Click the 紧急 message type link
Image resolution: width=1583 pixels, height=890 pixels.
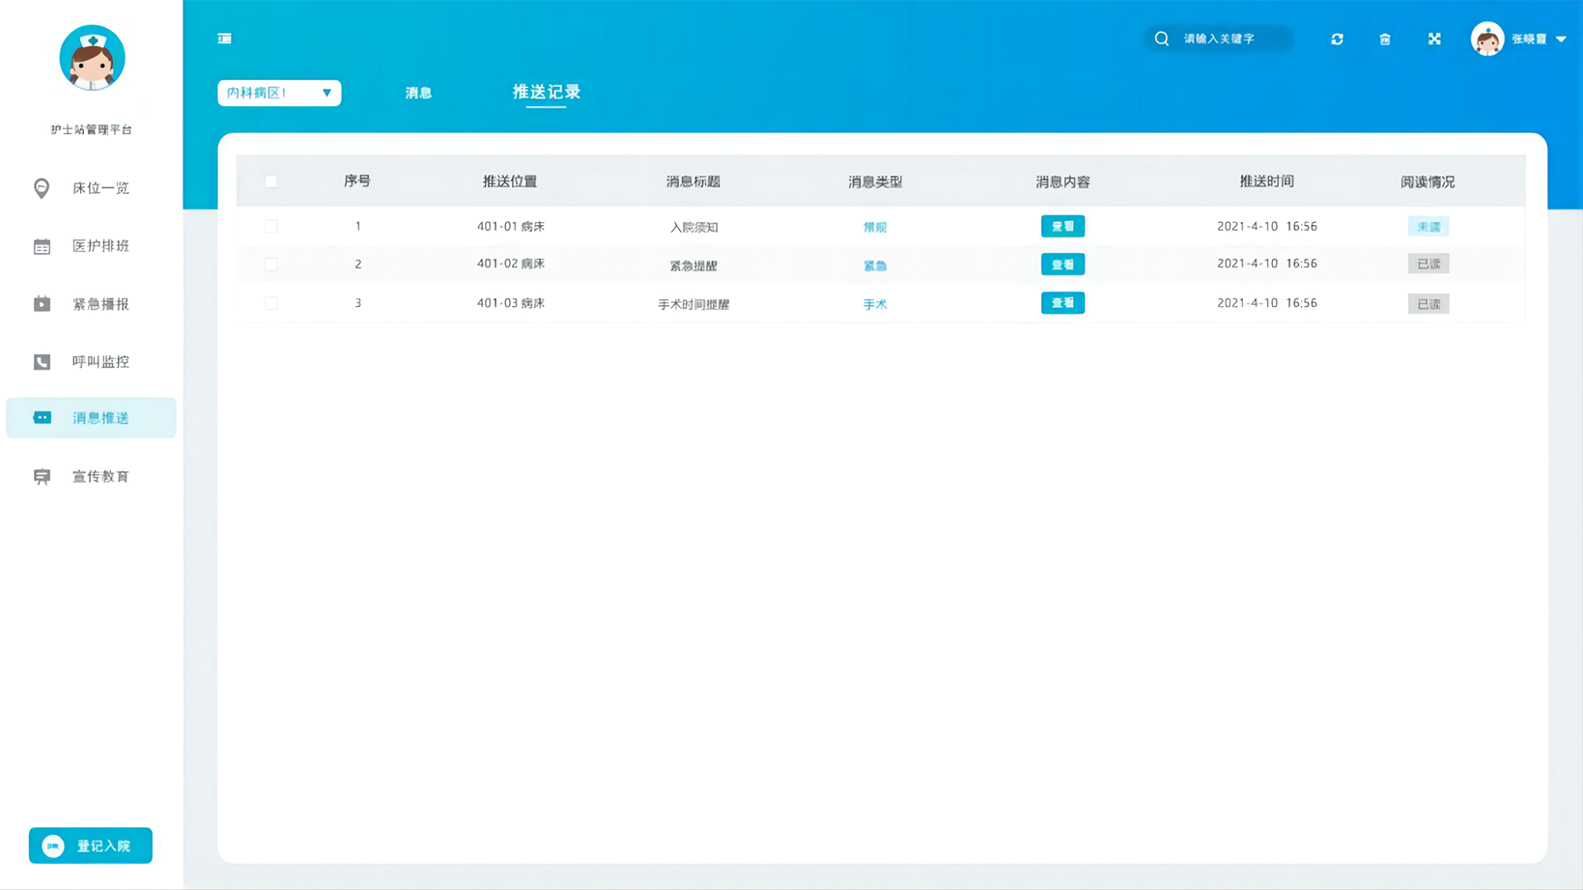pos(875,265)
